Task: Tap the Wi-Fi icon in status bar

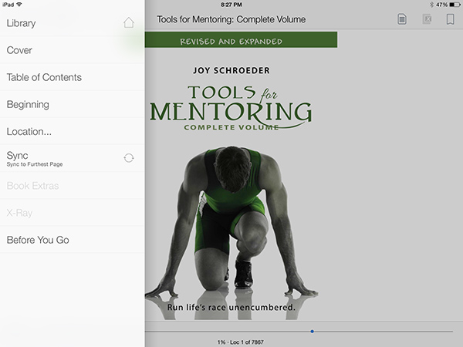Action: coord(19,5)
